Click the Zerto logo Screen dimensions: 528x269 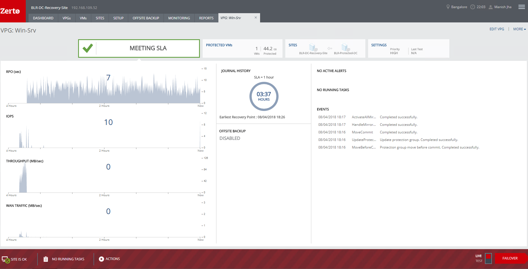(10, 11)
